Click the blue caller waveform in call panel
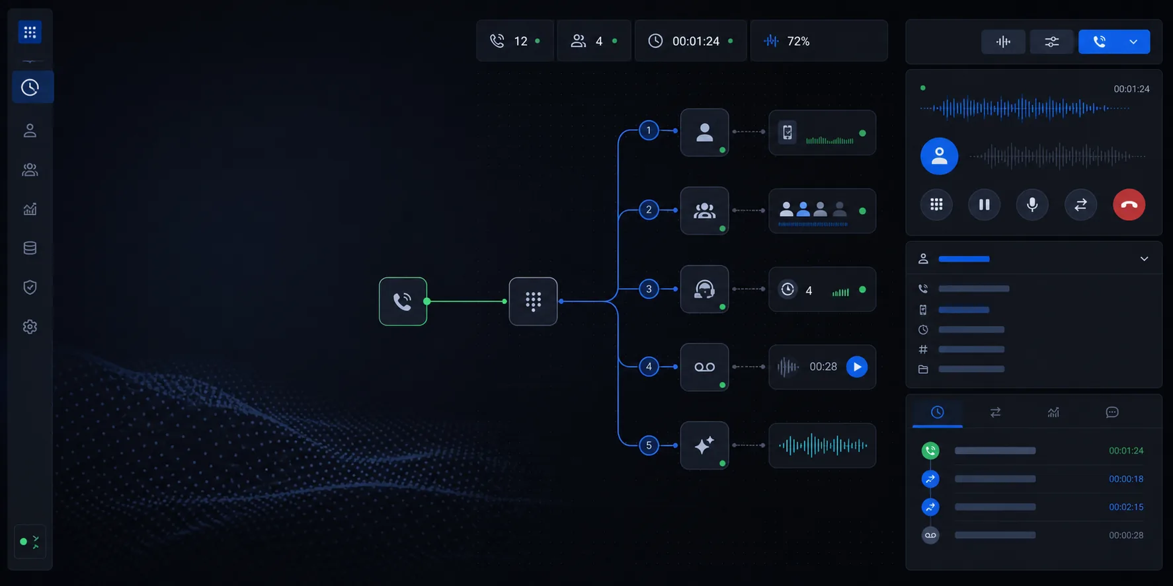Viewport: 1173px width, 586px height. coord(1025,108)
